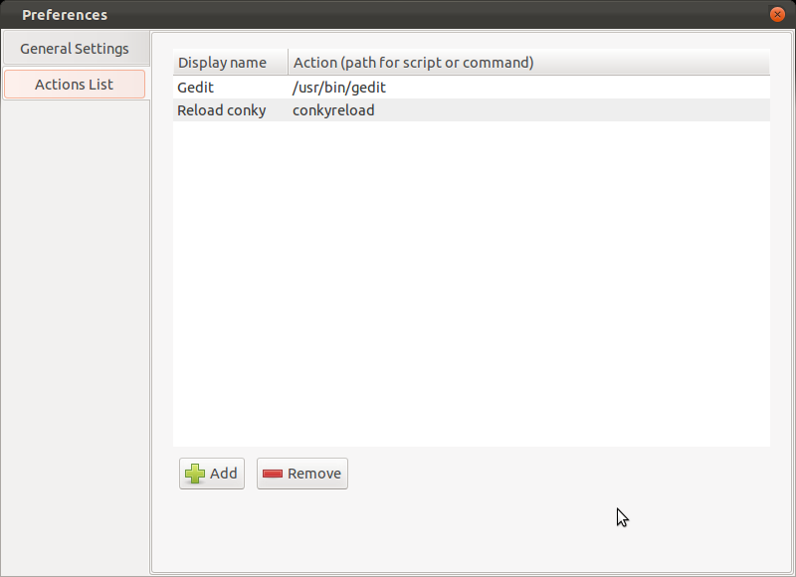The image size is (796, 577).
Task: Select the /usr/bin/gedit action cell
Action: pyautogui.click(x=529, y=88)
